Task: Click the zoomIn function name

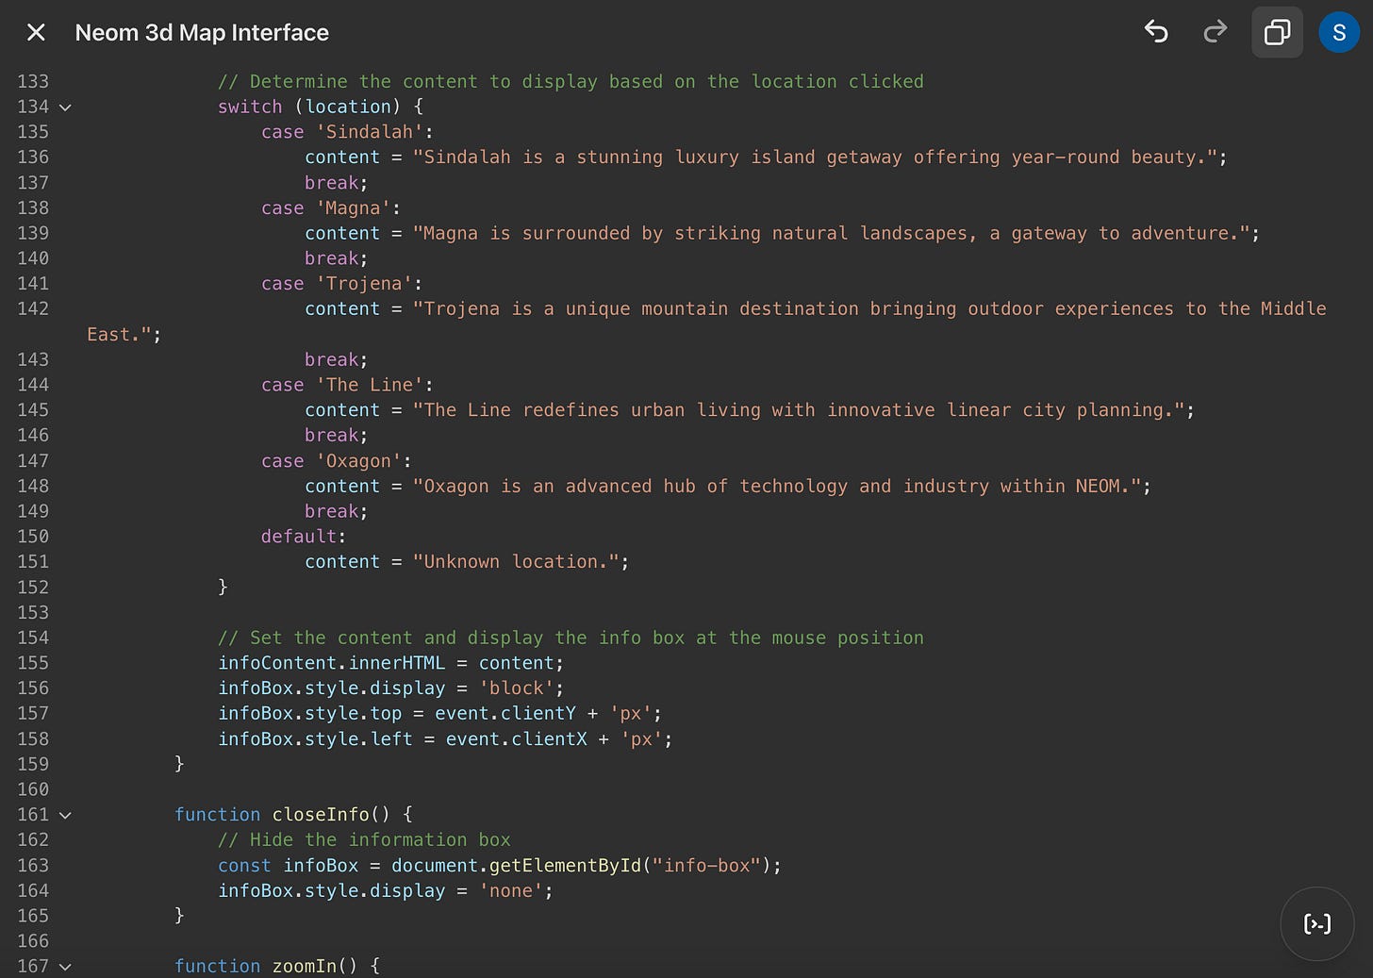Action: click(x=305, y=966)
